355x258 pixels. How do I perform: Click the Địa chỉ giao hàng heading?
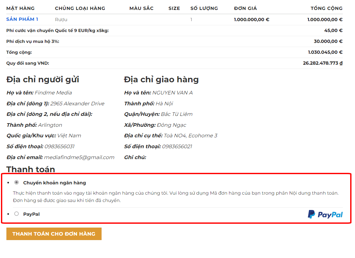161,79
